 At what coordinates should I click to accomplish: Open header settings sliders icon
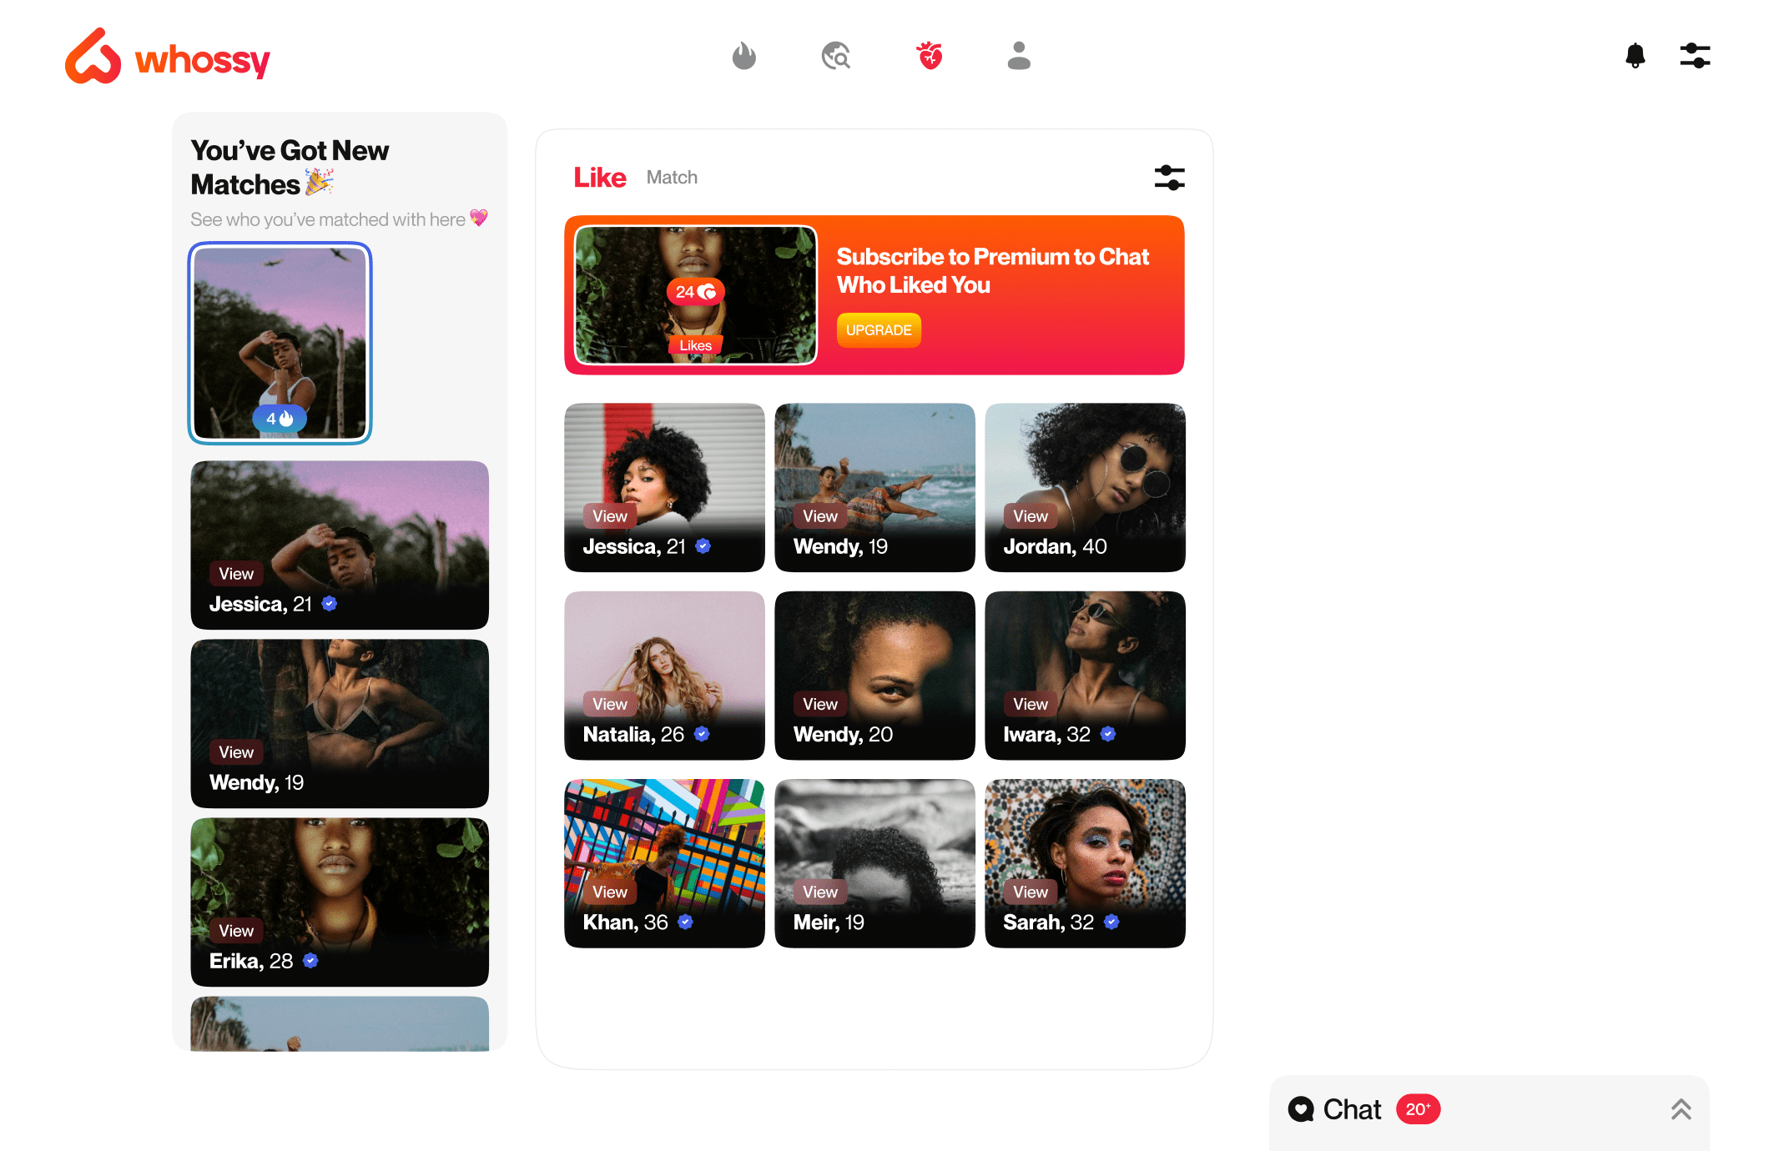click(1695, 56)
